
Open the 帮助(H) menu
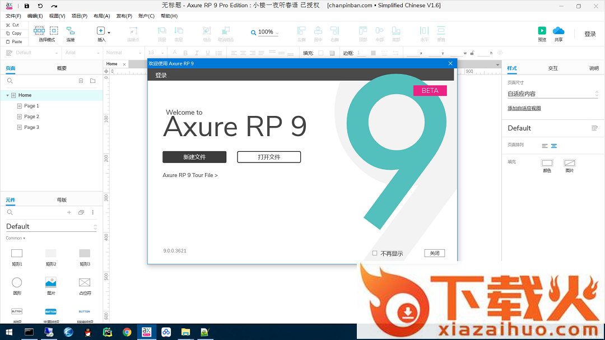coord(169,16)
